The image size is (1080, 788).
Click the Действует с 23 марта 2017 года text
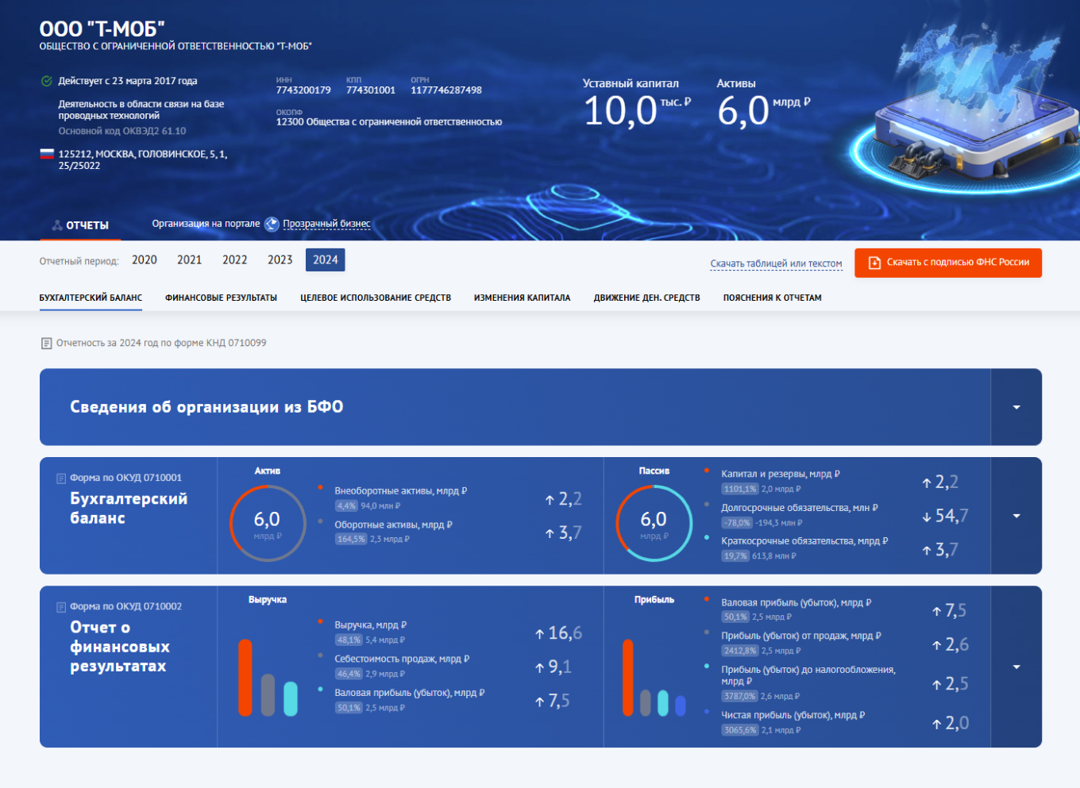coord(128,81)
